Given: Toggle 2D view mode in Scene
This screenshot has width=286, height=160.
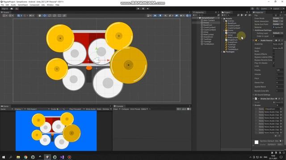Looking at the screenshot, I should click(x=155, y=16).
